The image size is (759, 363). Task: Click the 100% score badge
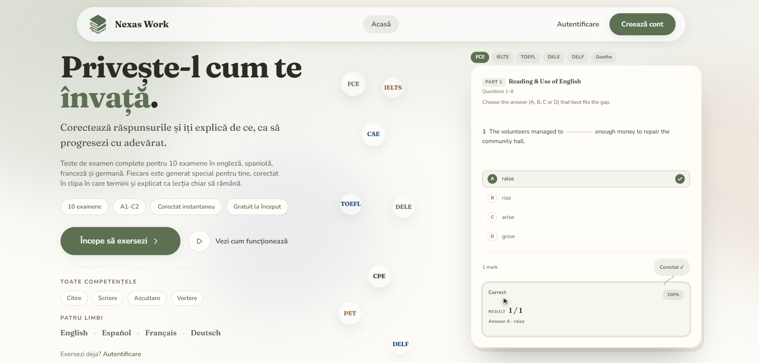tap(673, 295)
